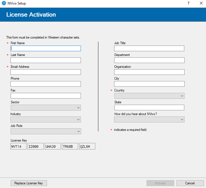Click into the Fax field
206x188 pixels.
coord(46,96)
